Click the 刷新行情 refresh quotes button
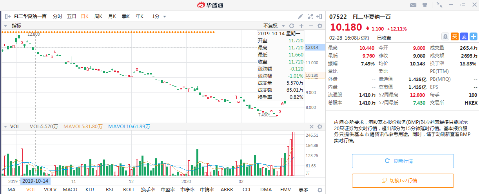Image resolution: width=479 pixels, height=194 pixels. pos(403,161)
